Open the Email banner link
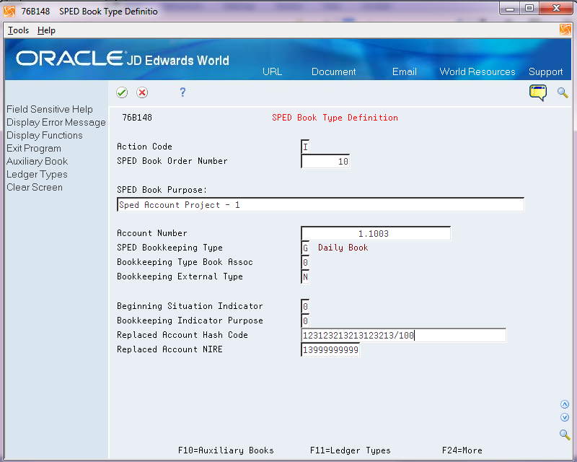The height and width of the screenshot is (462, 577). click(x=405, y=71)
